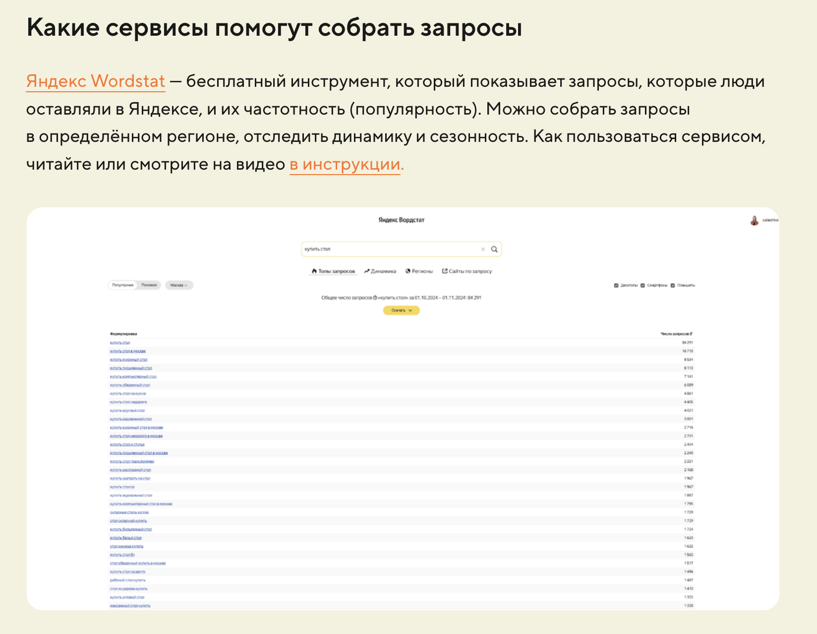Select the 'купить круглый стол' query link

point(127,411)
